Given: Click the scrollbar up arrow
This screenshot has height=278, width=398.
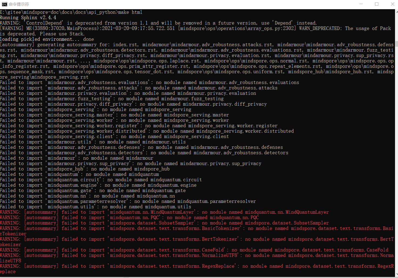Looking at the screenshot, I should tap(396, 11).
